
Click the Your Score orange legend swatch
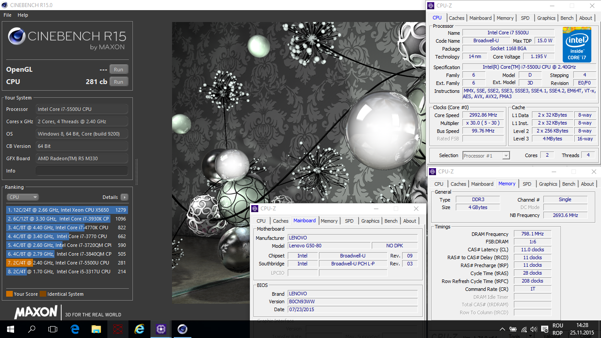tap(9, 294)
